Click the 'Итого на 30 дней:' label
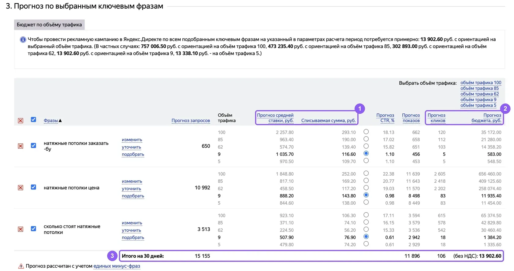The height and width of the screenshot is (271, 514). (143, 256)
